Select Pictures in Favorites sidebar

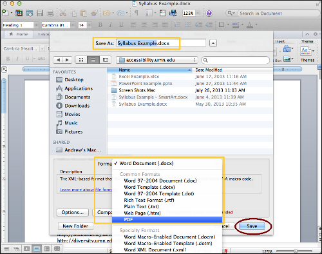(x=70, y=132)
